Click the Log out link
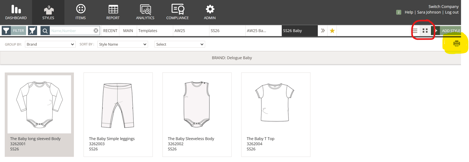 coord(452,12)
